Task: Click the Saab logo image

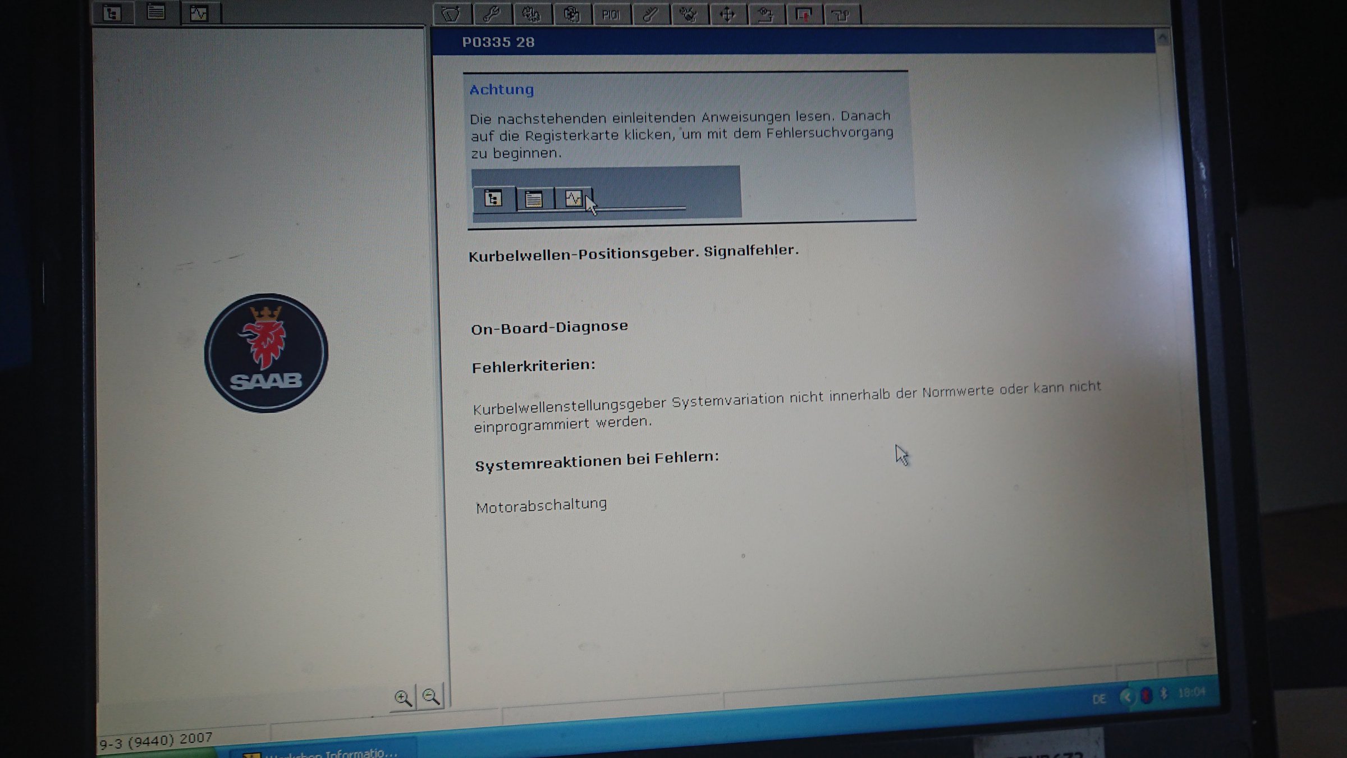Action: (x=266, y=353)
